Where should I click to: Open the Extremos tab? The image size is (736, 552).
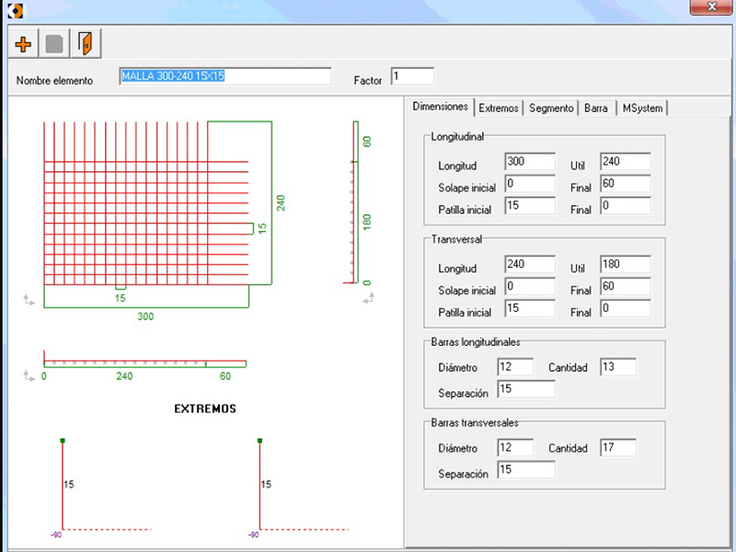tap(499, 108)
